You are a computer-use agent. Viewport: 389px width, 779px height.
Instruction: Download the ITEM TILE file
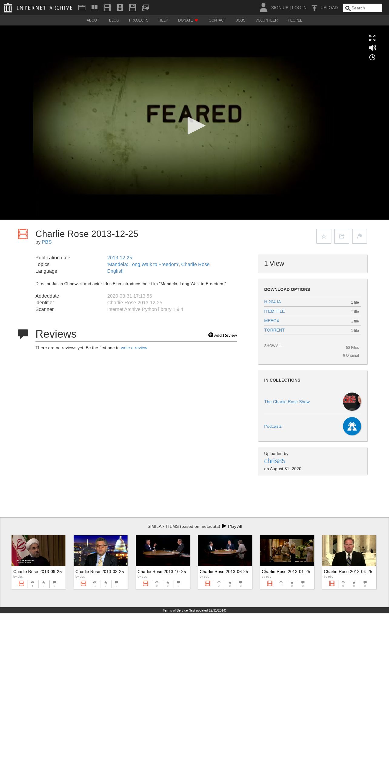point(274,311)
